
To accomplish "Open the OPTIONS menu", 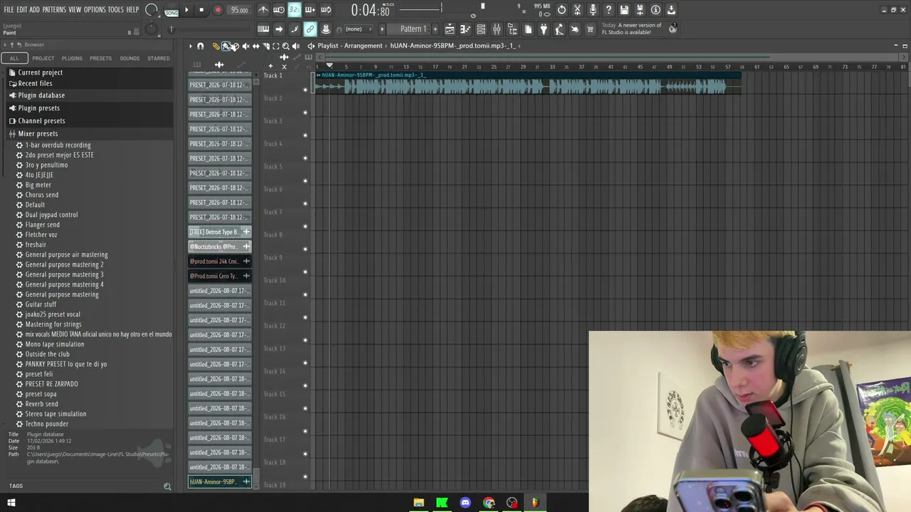I will click(95, 10).
